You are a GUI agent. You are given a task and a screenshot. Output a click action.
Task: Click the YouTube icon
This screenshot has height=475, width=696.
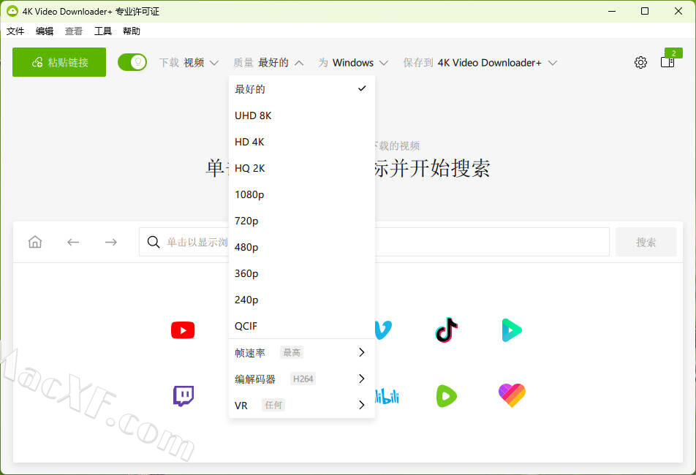[183, 330]
